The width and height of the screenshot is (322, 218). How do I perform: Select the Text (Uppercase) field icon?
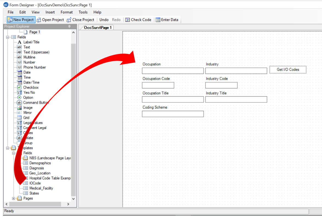click(x=19, y=52)
